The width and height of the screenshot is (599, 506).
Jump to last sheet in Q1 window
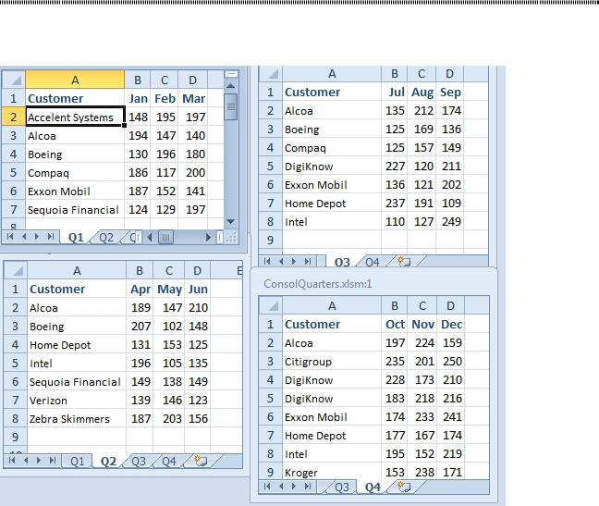pyautogui.click(x=51, y=237)
